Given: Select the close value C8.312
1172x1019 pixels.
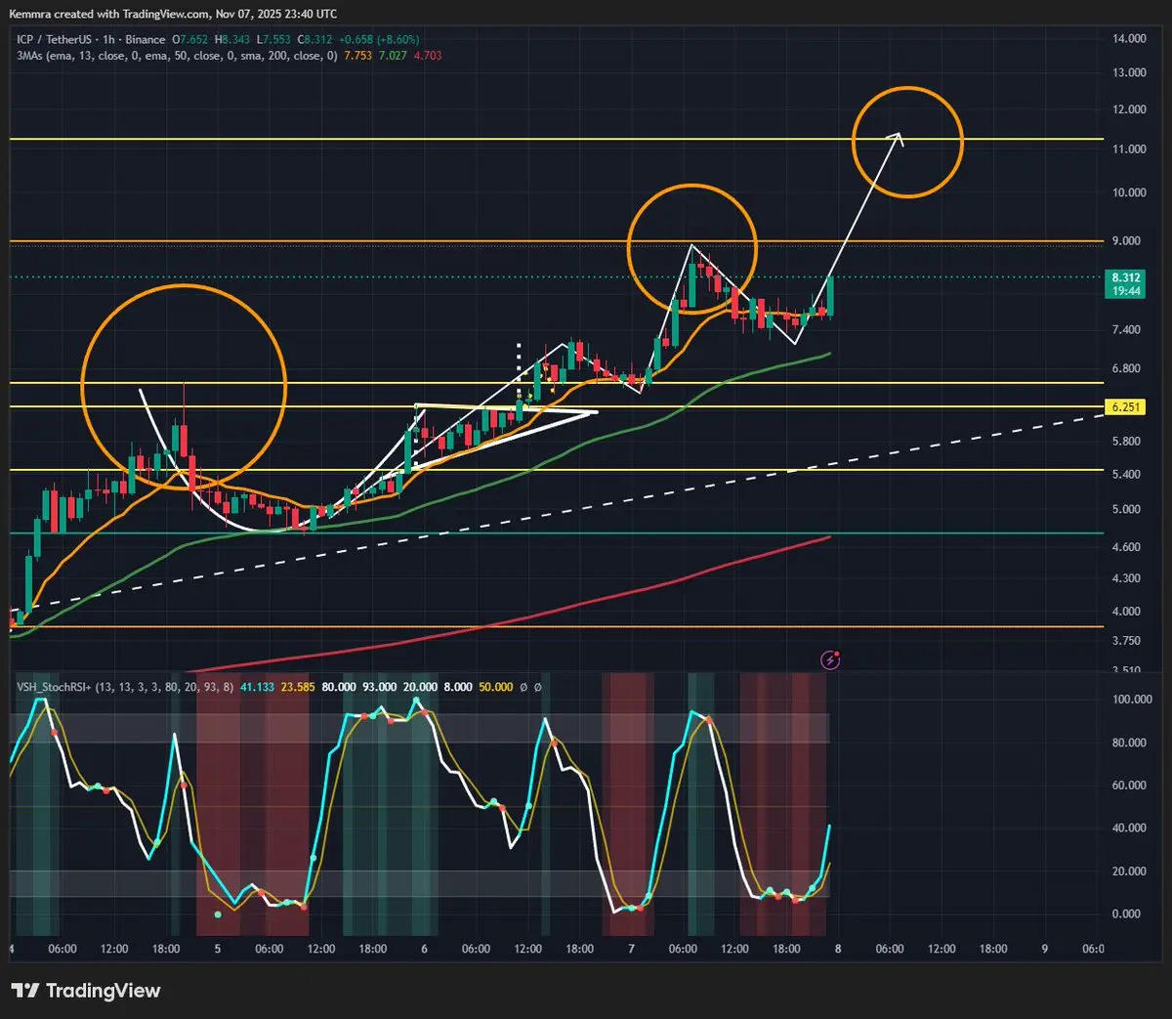Looking at the screenshot, I should click(314, 40).
